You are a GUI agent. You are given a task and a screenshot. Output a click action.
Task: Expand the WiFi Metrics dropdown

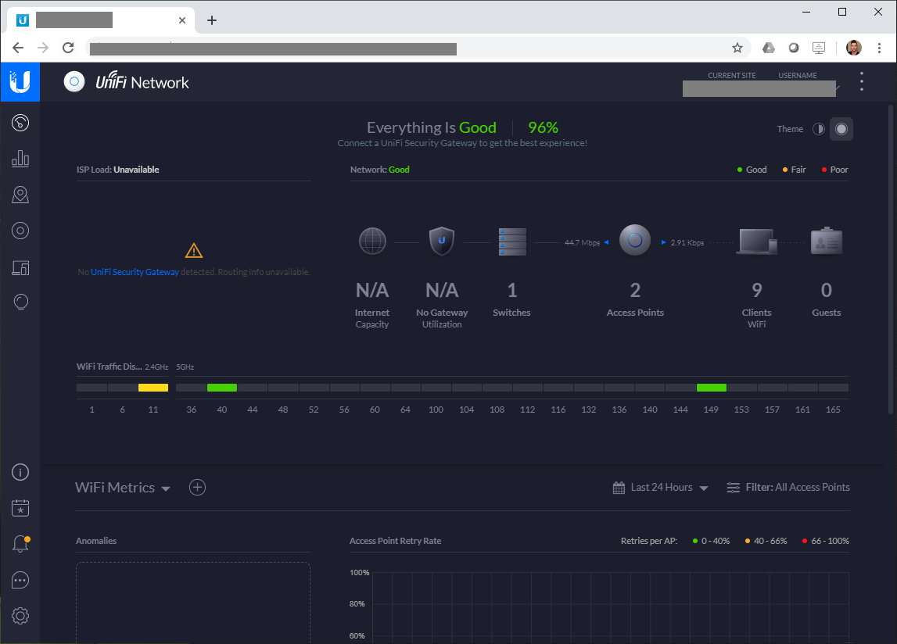tap(123, 487)
